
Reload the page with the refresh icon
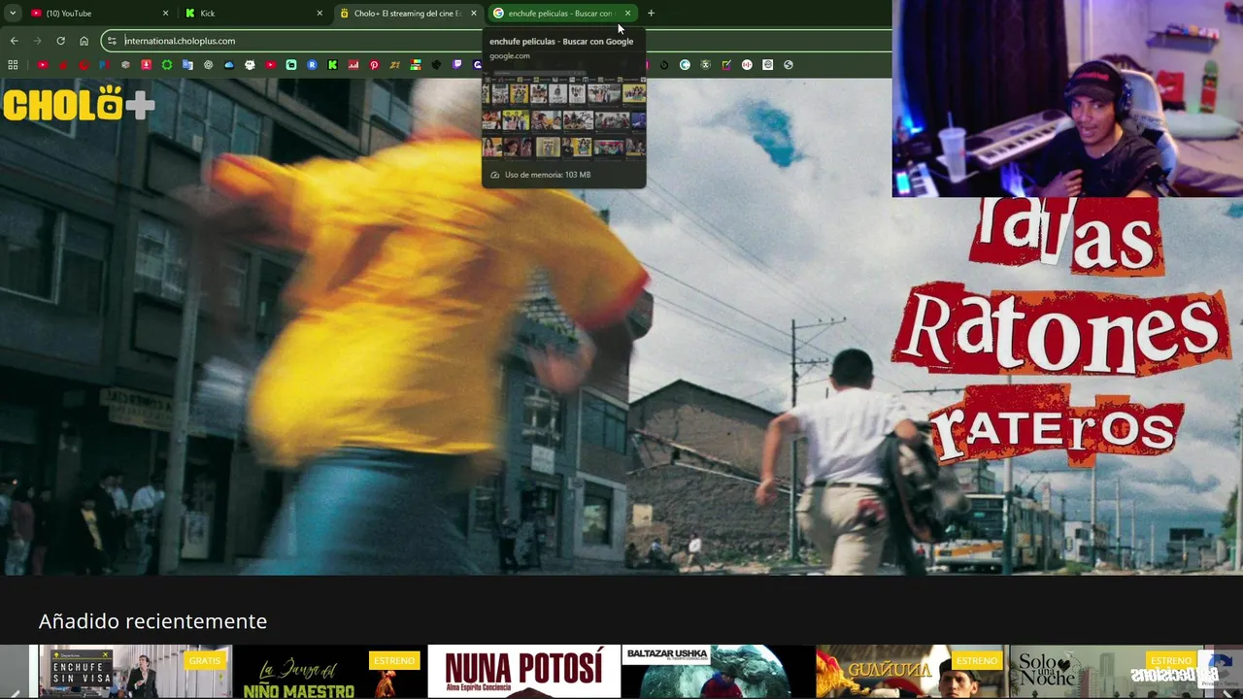coord(60,41)
